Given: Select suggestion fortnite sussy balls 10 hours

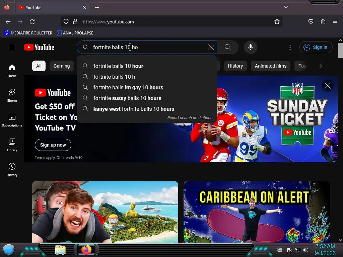Looking at the screenshot, I should pyautogui.click(x=147, y=98).
